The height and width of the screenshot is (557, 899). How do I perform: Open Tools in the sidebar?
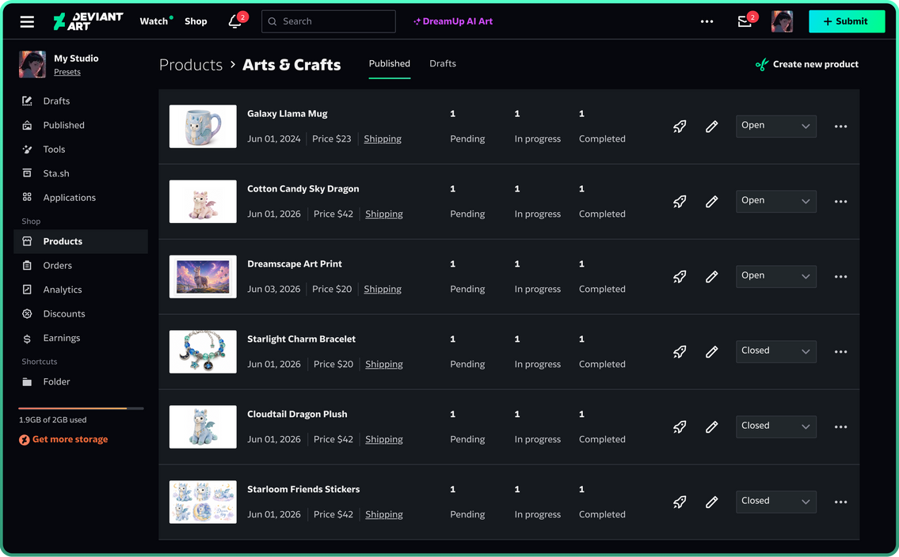[80, 149]
